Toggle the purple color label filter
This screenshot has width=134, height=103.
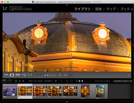[105, 81]
